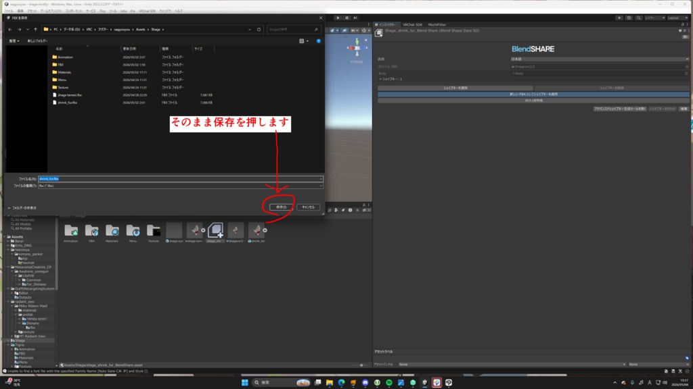Click the Unity global search icon
693x389 pixels.
click(x=639, y=18)
